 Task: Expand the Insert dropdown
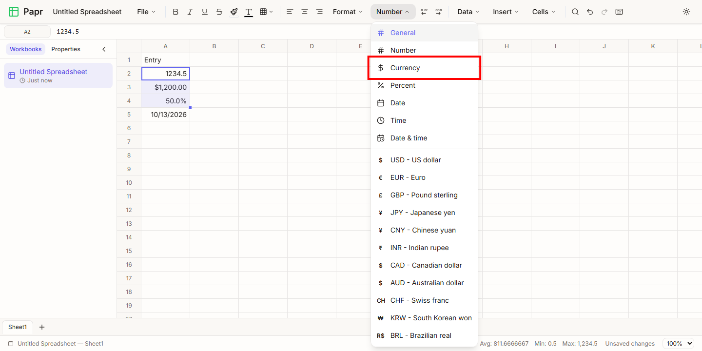pos(506,12)
